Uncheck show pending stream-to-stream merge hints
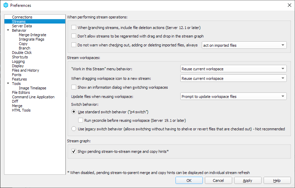 click(x=74, y=151)
